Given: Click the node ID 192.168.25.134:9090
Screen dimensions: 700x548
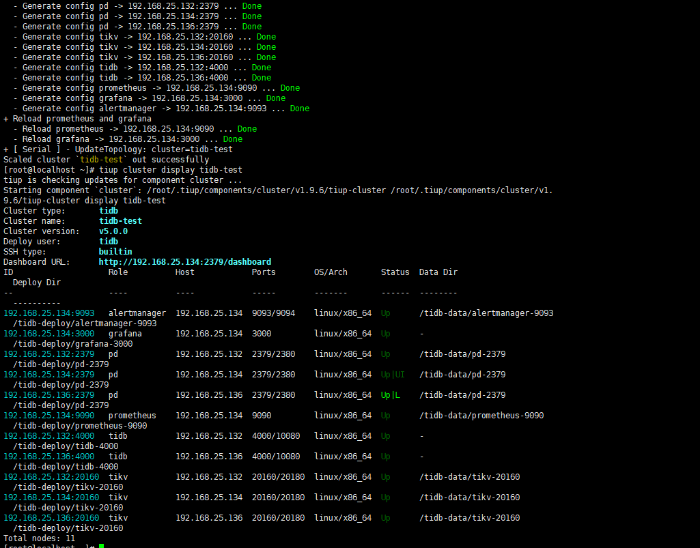Looking at the screenshot, I should click(x=49, y=416).
